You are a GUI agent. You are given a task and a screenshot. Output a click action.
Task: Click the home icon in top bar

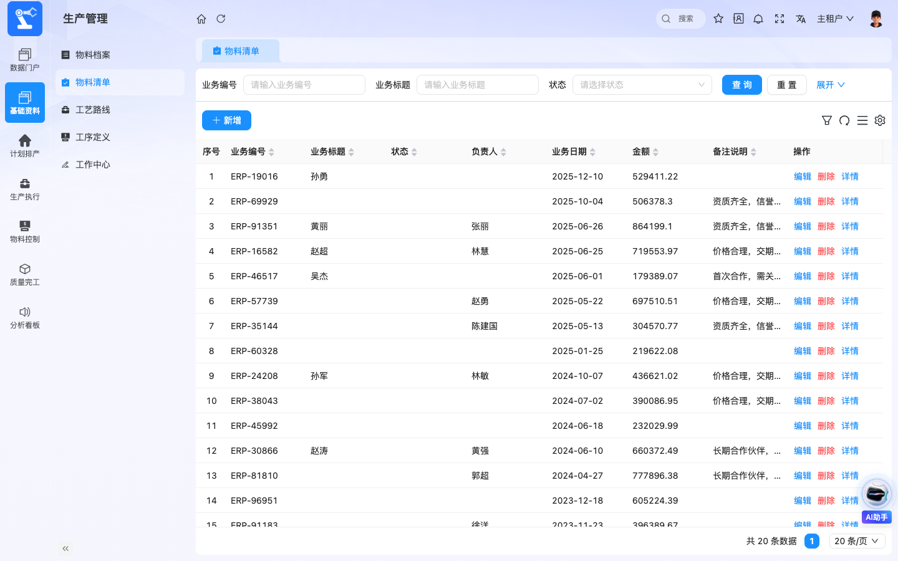(x=201, y=19)
